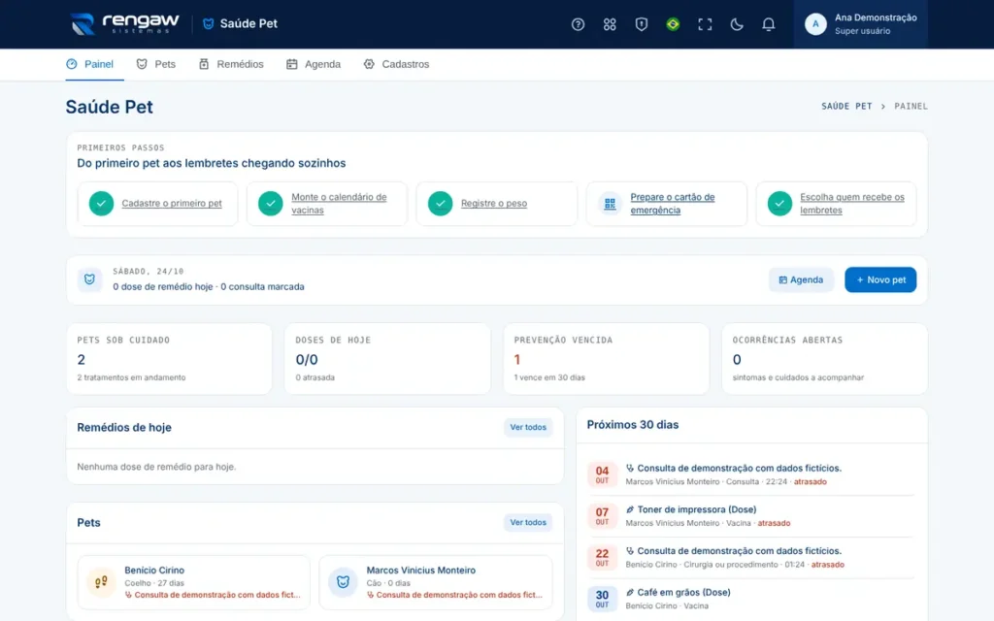
Task: Click checkmark beside 'Escolha quem recebe os lembretes'
Action: (779, 204)
